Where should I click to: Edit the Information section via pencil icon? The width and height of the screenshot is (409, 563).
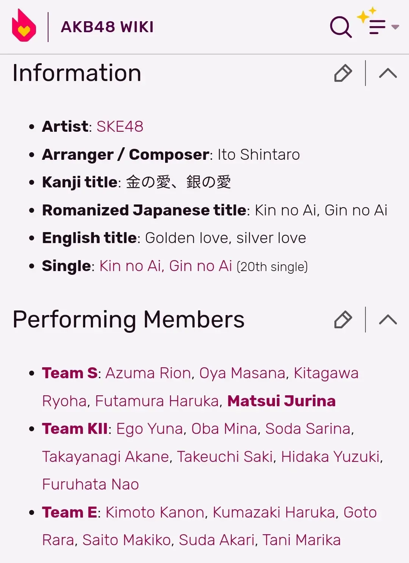click(x=343, y=73)
